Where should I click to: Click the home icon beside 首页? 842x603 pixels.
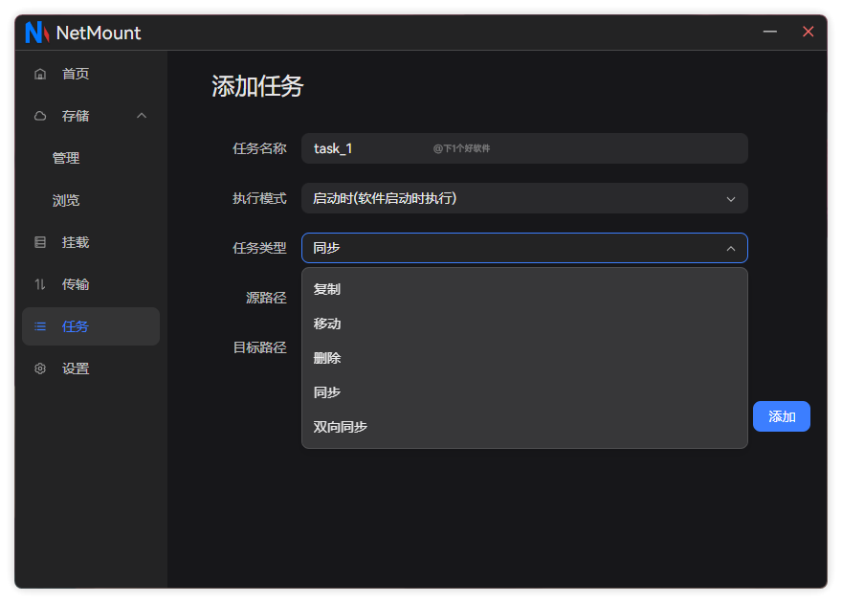(40, 74)
